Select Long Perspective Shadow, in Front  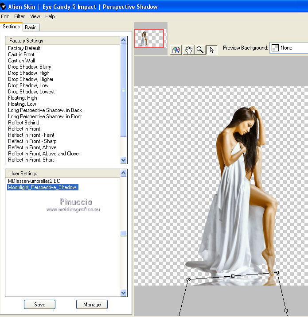(45, 116)
